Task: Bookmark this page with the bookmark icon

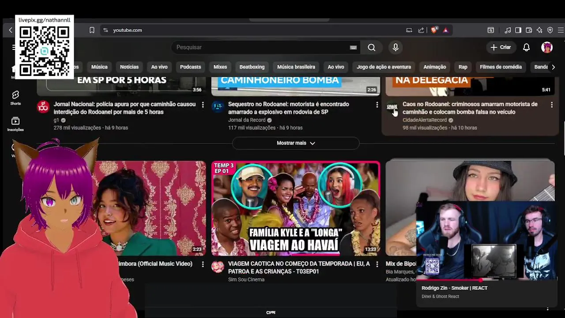Action: (92, 30)
